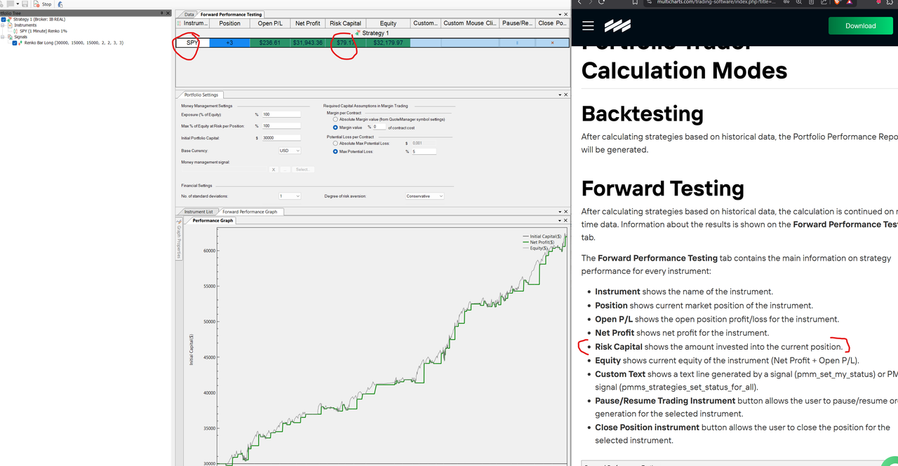
Task: Select SPY (1 Minute) Renko 1% instrument
Action: pos(43,32)
